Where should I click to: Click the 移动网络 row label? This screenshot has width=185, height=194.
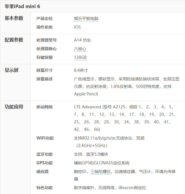pos(45,107)
